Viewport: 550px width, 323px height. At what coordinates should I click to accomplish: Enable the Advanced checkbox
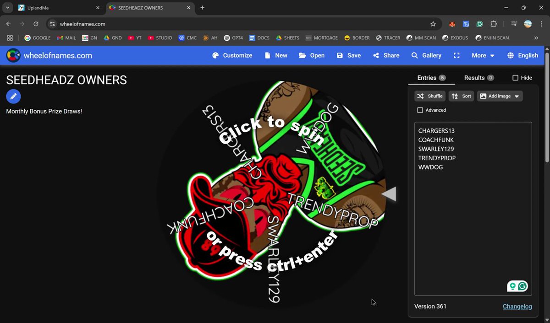click(420, 110)
